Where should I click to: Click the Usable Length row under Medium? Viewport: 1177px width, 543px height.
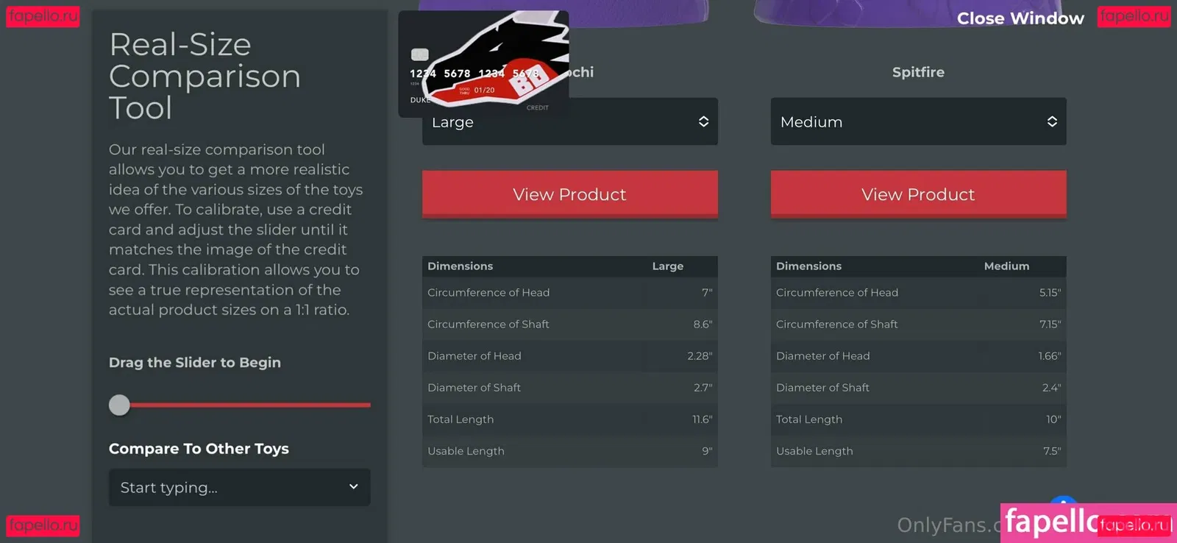pyautogui.click(x=917, y=451)
